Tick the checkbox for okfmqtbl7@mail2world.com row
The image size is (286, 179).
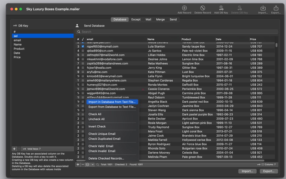click(x=83, y=55)
